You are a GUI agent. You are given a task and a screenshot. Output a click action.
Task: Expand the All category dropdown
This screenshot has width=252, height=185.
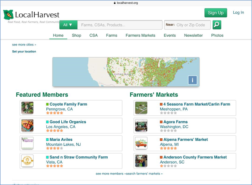(68, 25)
